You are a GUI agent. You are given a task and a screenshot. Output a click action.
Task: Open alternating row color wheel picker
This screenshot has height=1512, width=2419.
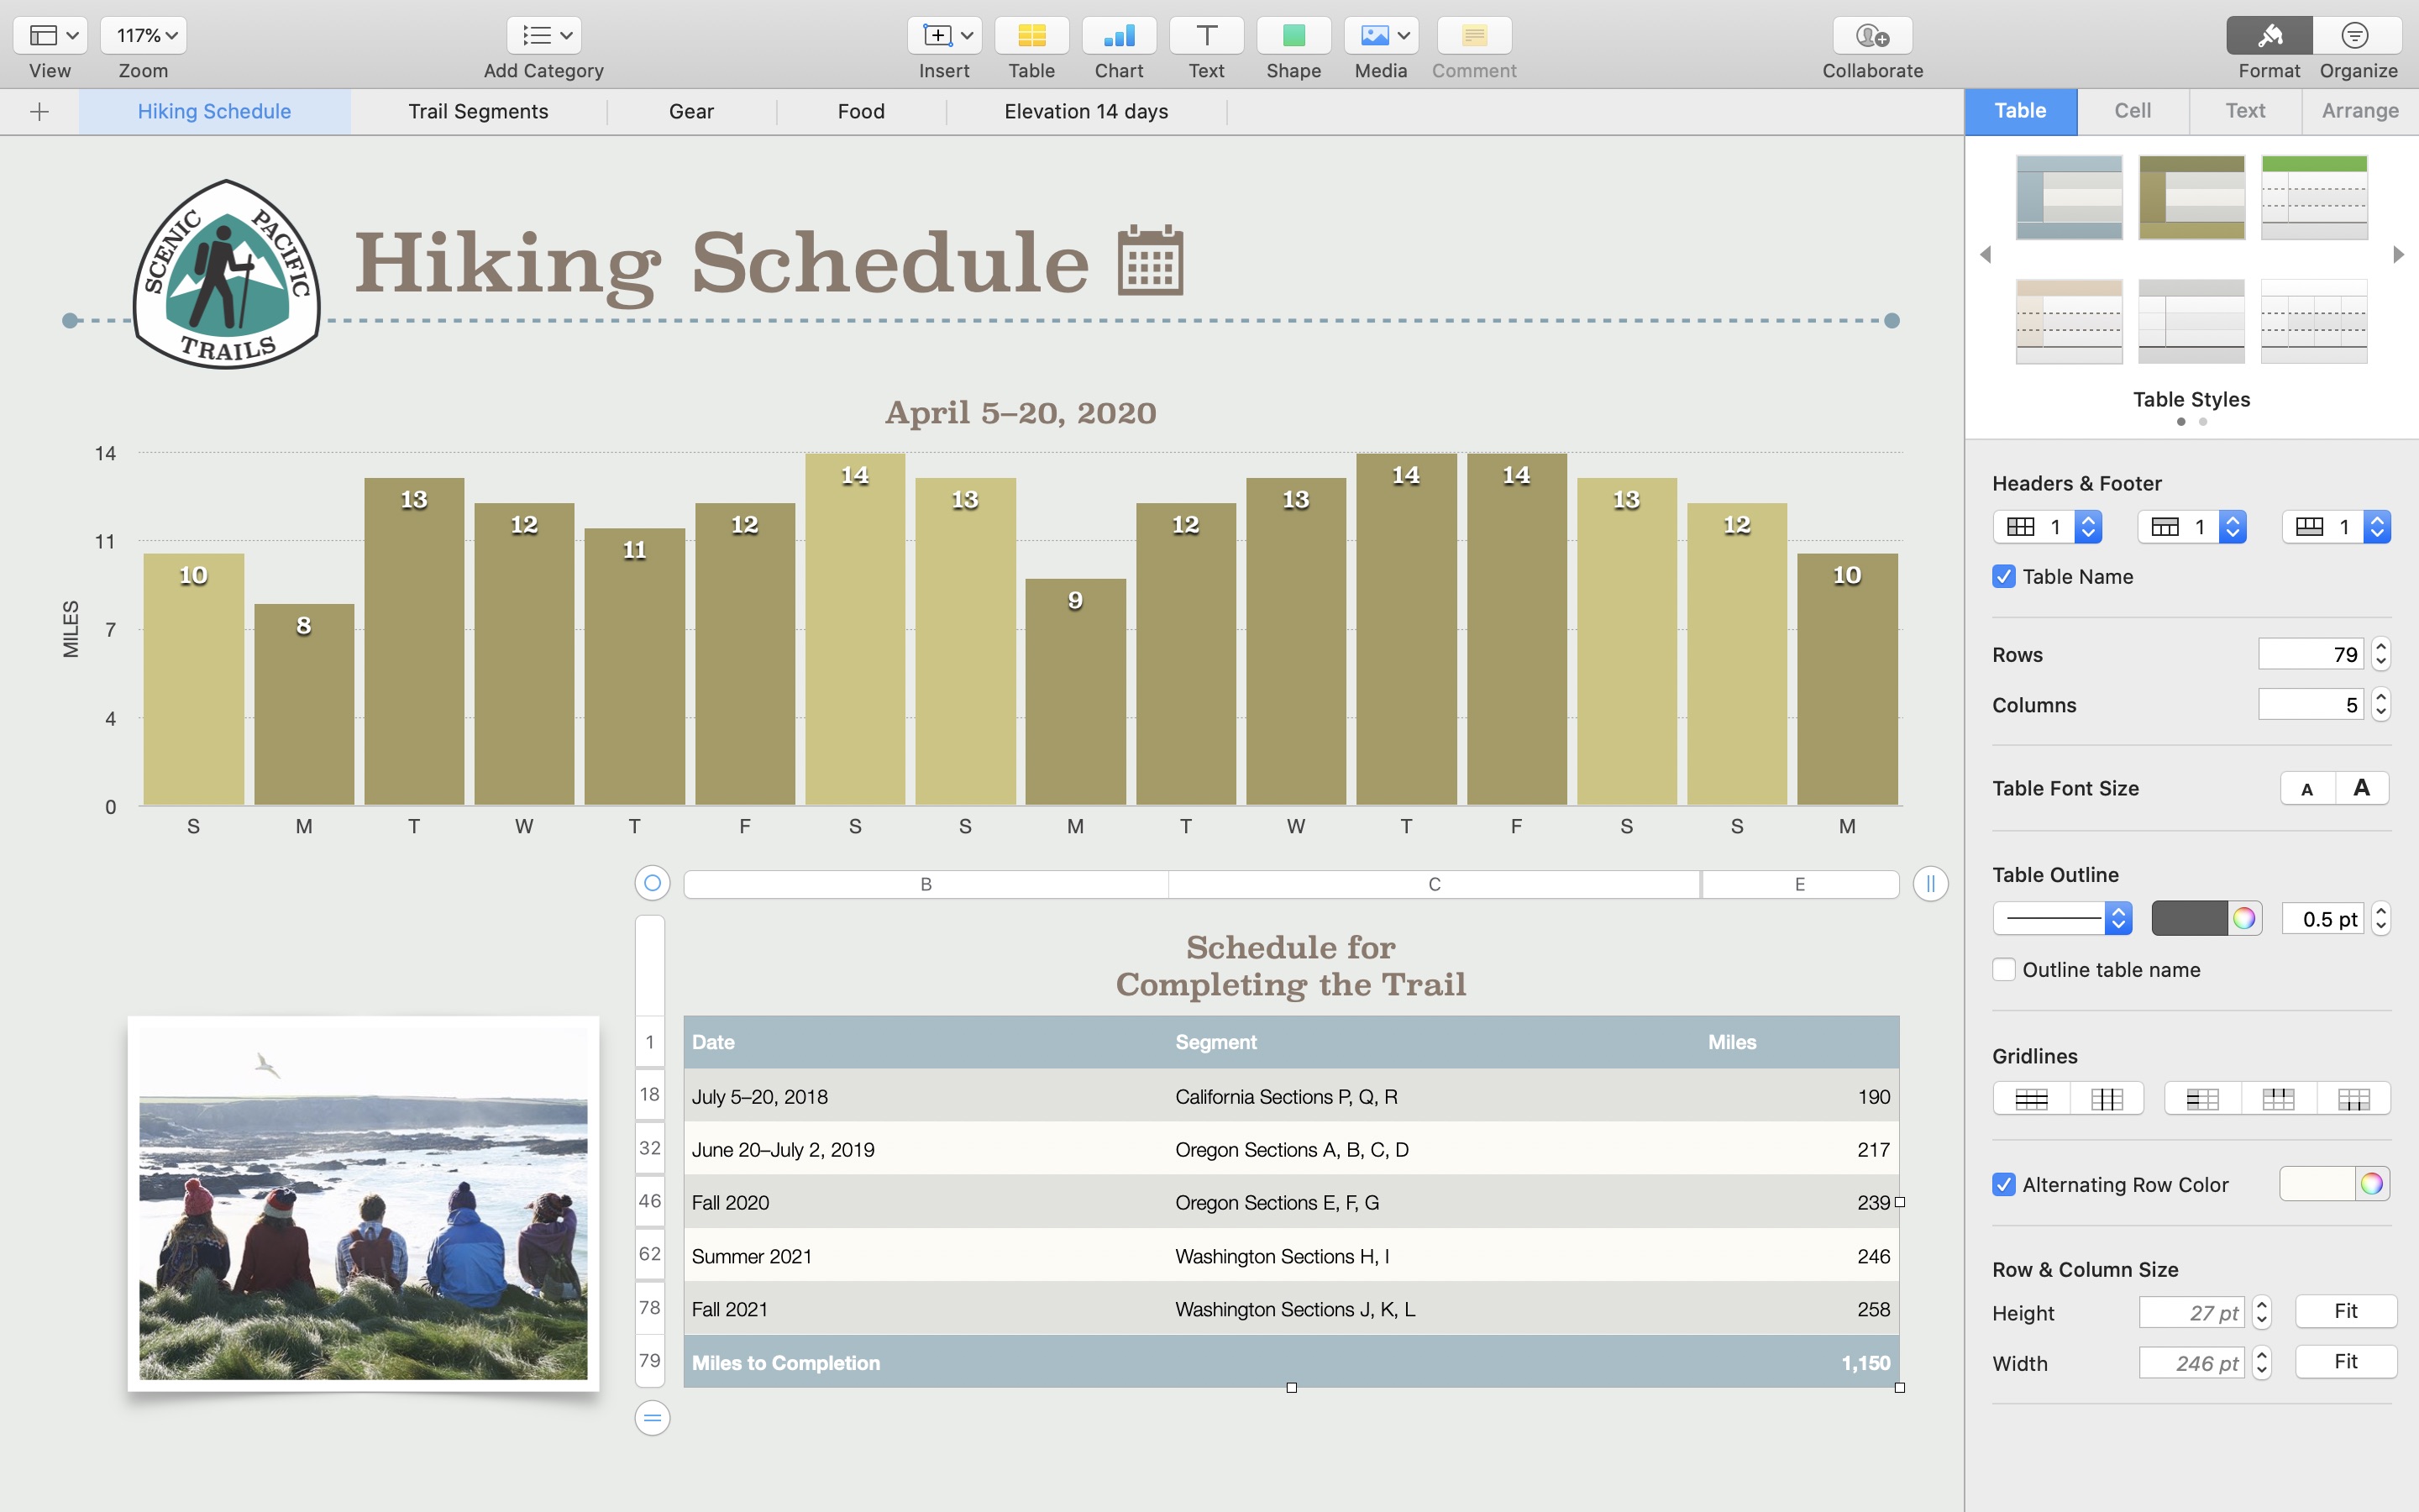2372,1184
